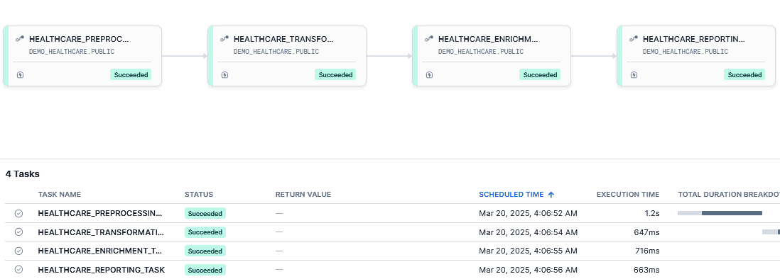Select the Return Value column header

tap(303, 194)
